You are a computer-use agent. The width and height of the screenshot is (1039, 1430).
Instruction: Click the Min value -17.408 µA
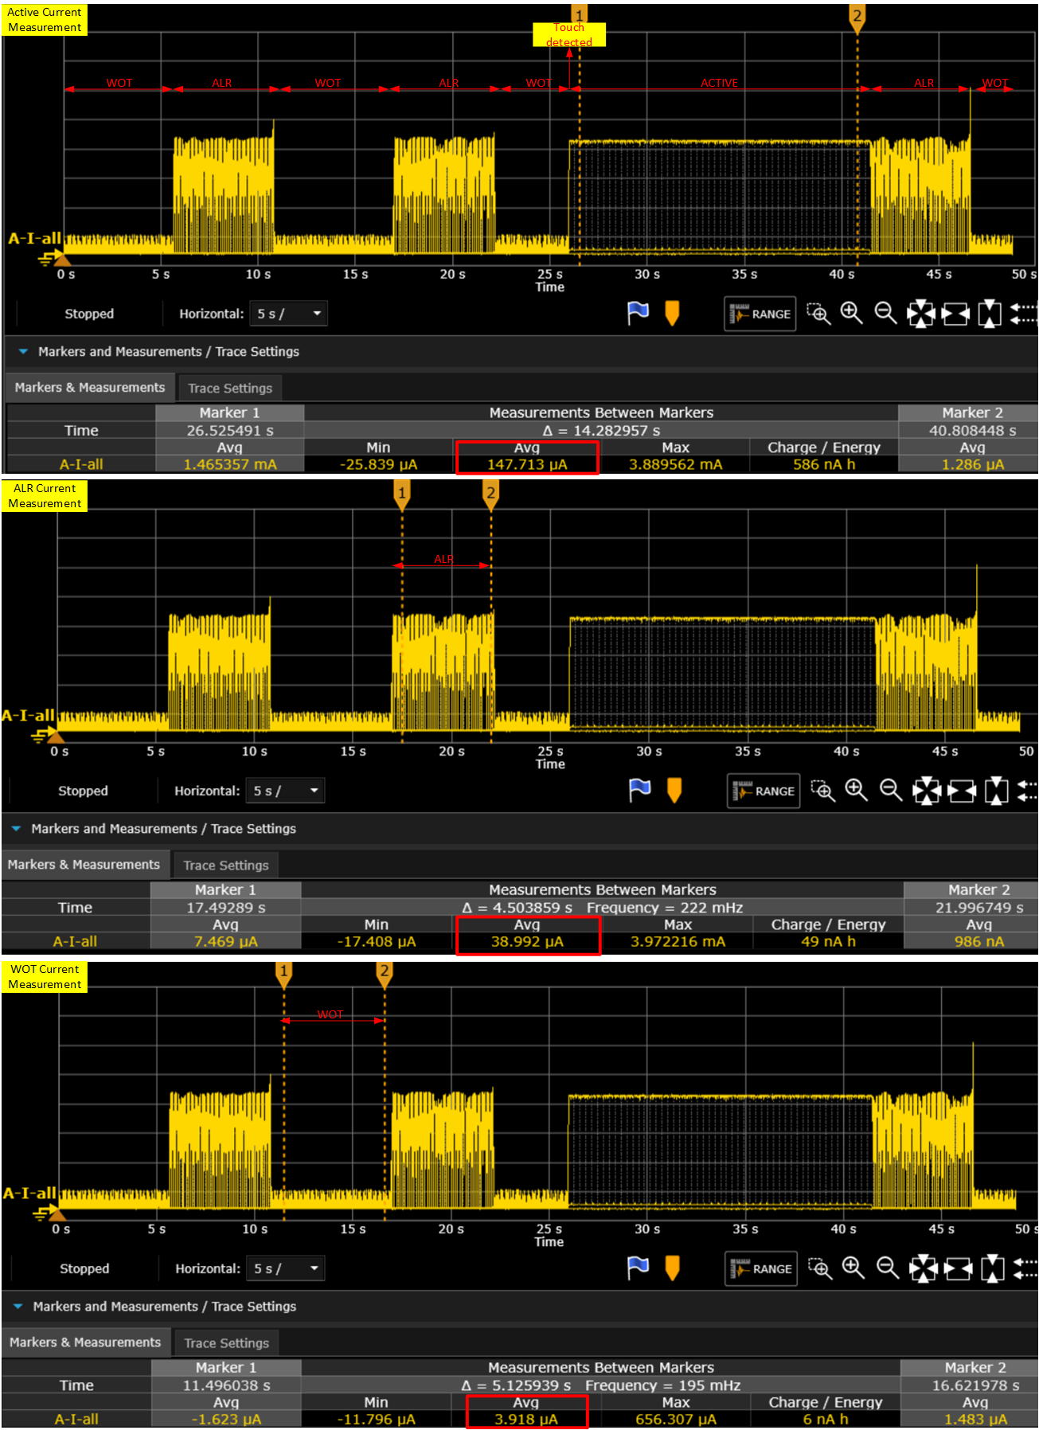377,941
